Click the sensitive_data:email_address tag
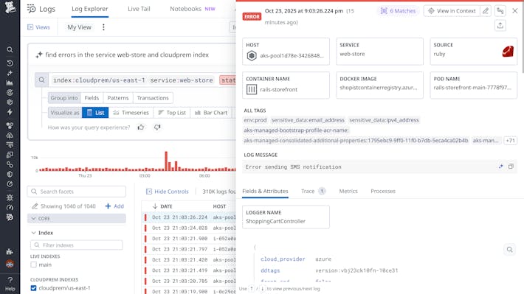 click(x=308, y=120)
